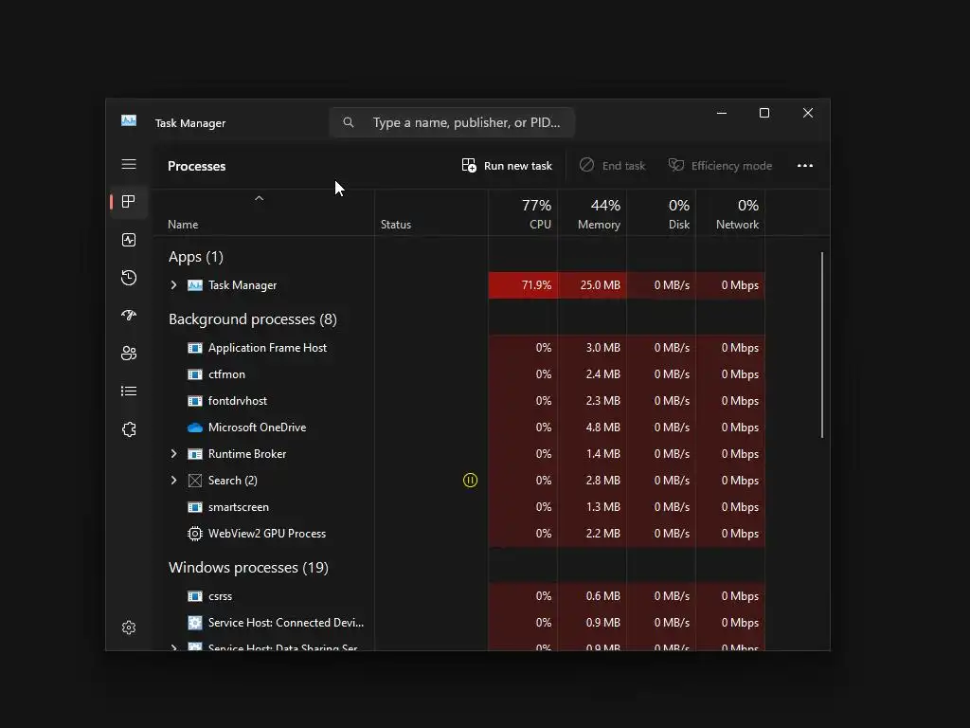Viewport: 970px width, 728px height.
Task: Maximize the Task Manager window
Action: click(764, 113)
